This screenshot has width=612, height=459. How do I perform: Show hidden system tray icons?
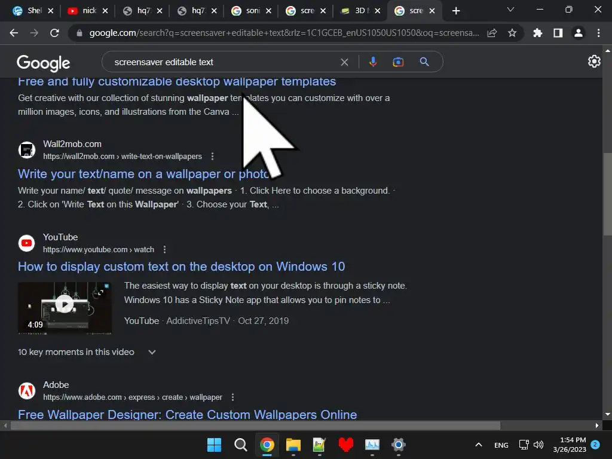479,445
